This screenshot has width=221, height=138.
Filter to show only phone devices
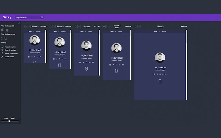[2, 38]
